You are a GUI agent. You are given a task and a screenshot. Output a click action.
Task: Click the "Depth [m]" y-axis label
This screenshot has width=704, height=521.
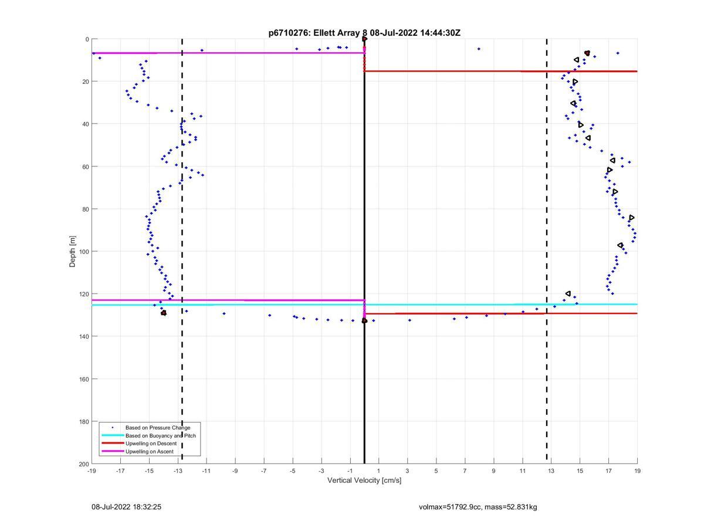[73, 251]
